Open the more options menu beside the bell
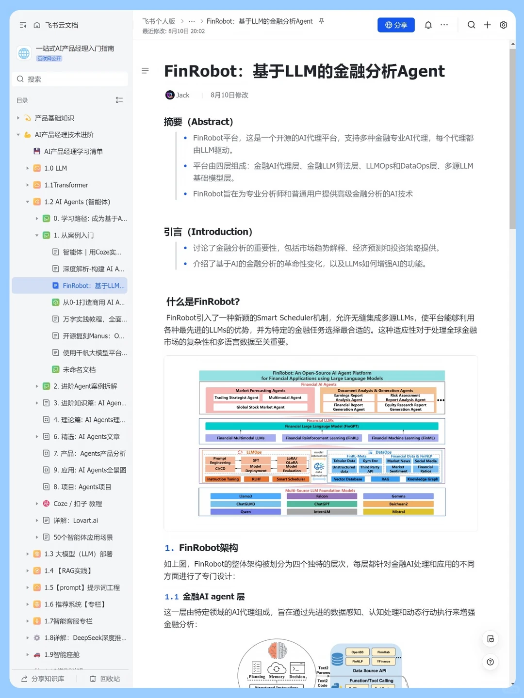Image resolution: width=524 pixels, height=698 pixels. click(x=444, y=25)
